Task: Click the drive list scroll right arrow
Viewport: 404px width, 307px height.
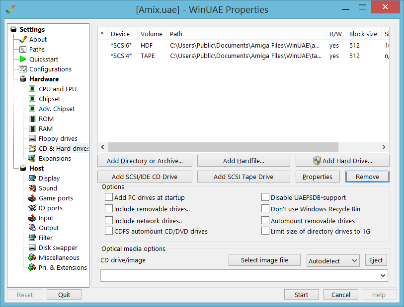Action: (384, 147)
